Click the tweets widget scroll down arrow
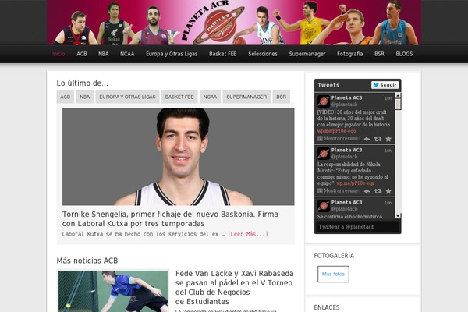Viewport: 468px width, 312px height. 398,216
